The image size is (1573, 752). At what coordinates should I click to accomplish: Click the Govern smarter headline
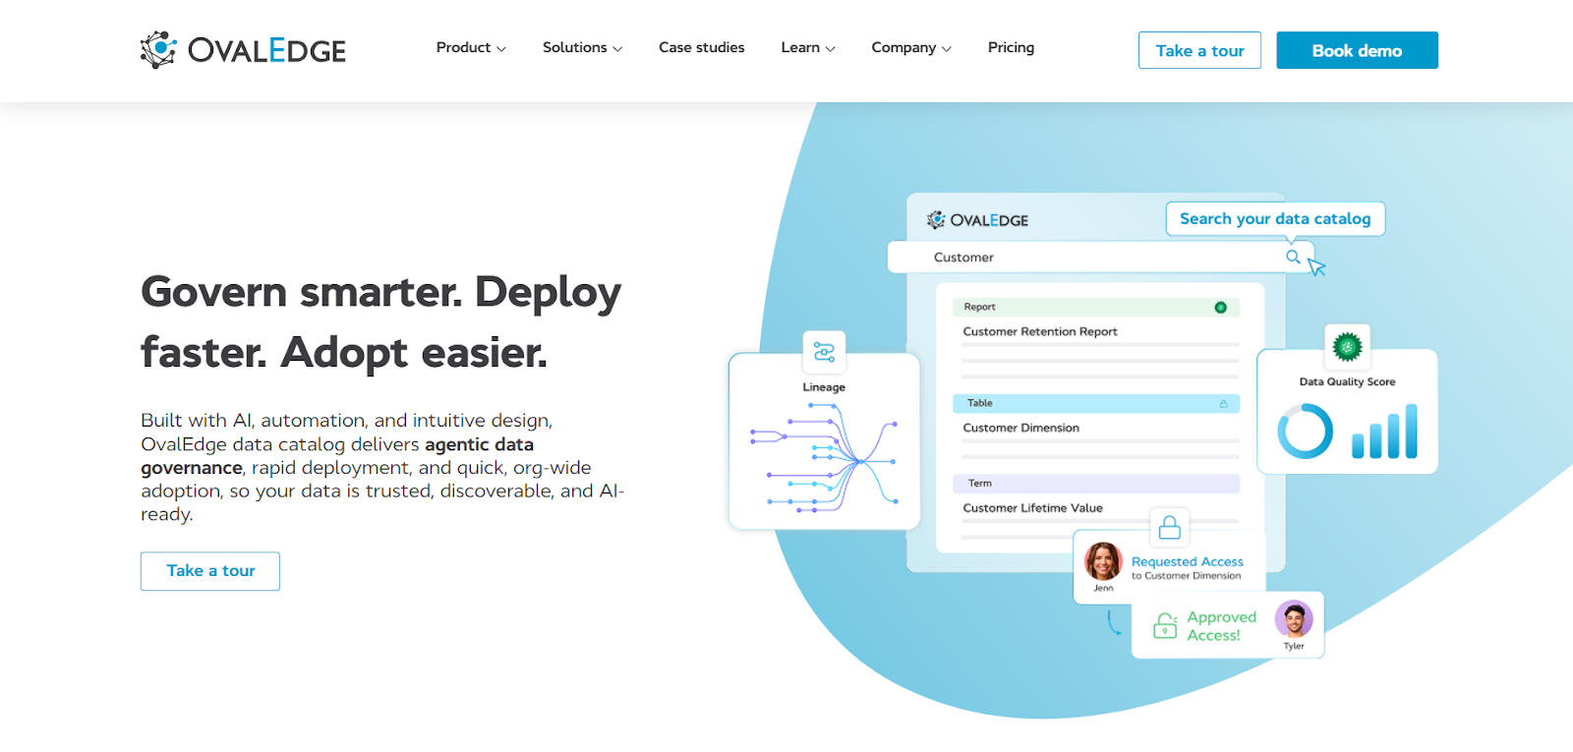(x=381, y=321)
